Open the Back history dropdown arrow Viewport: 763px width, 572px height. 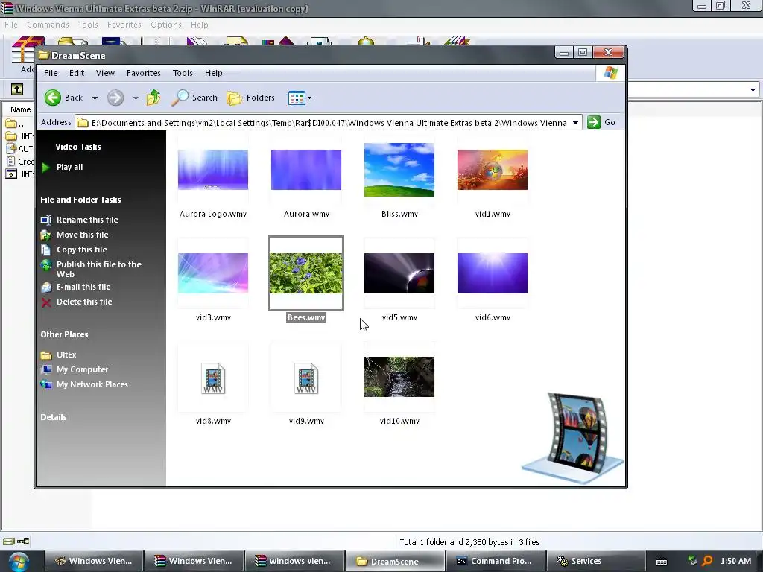pyautogui.click(x=95, y=98)
